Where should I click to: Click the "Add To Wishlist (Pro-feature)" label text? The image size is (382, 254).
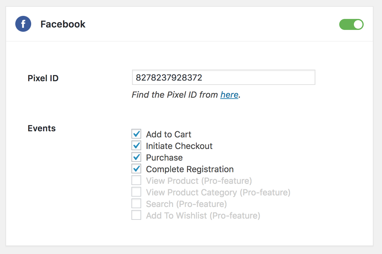tap(203, 216)
